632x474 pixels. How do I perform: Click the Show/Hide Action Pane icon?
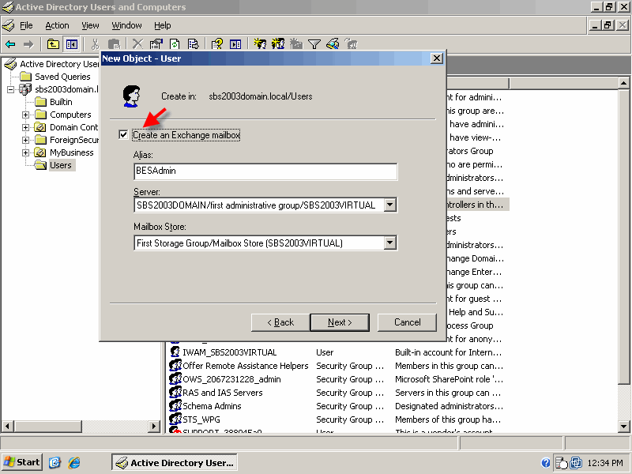pos(235,44)
